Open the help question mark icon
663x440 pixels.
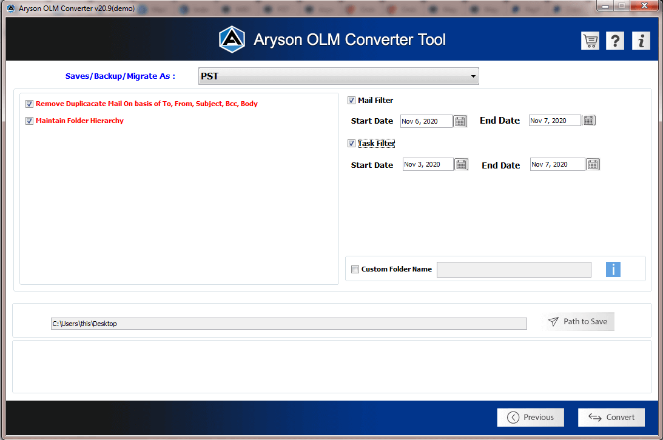615,41
